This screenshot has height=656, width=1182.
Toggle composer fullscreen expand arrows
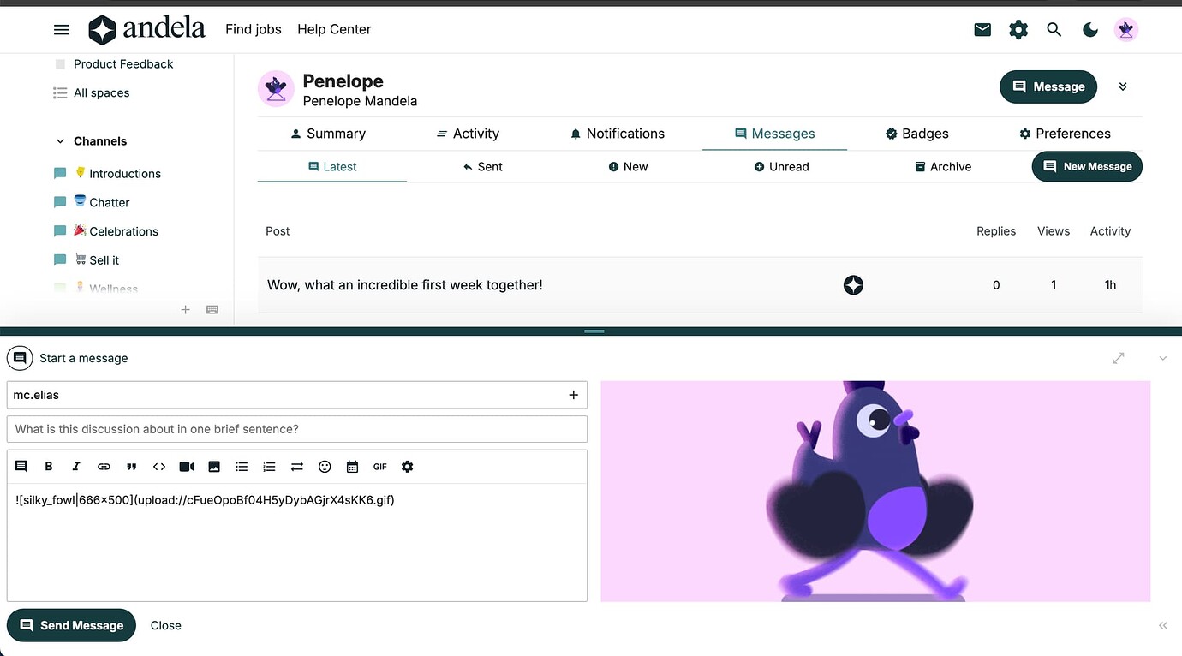(1118, 358)
